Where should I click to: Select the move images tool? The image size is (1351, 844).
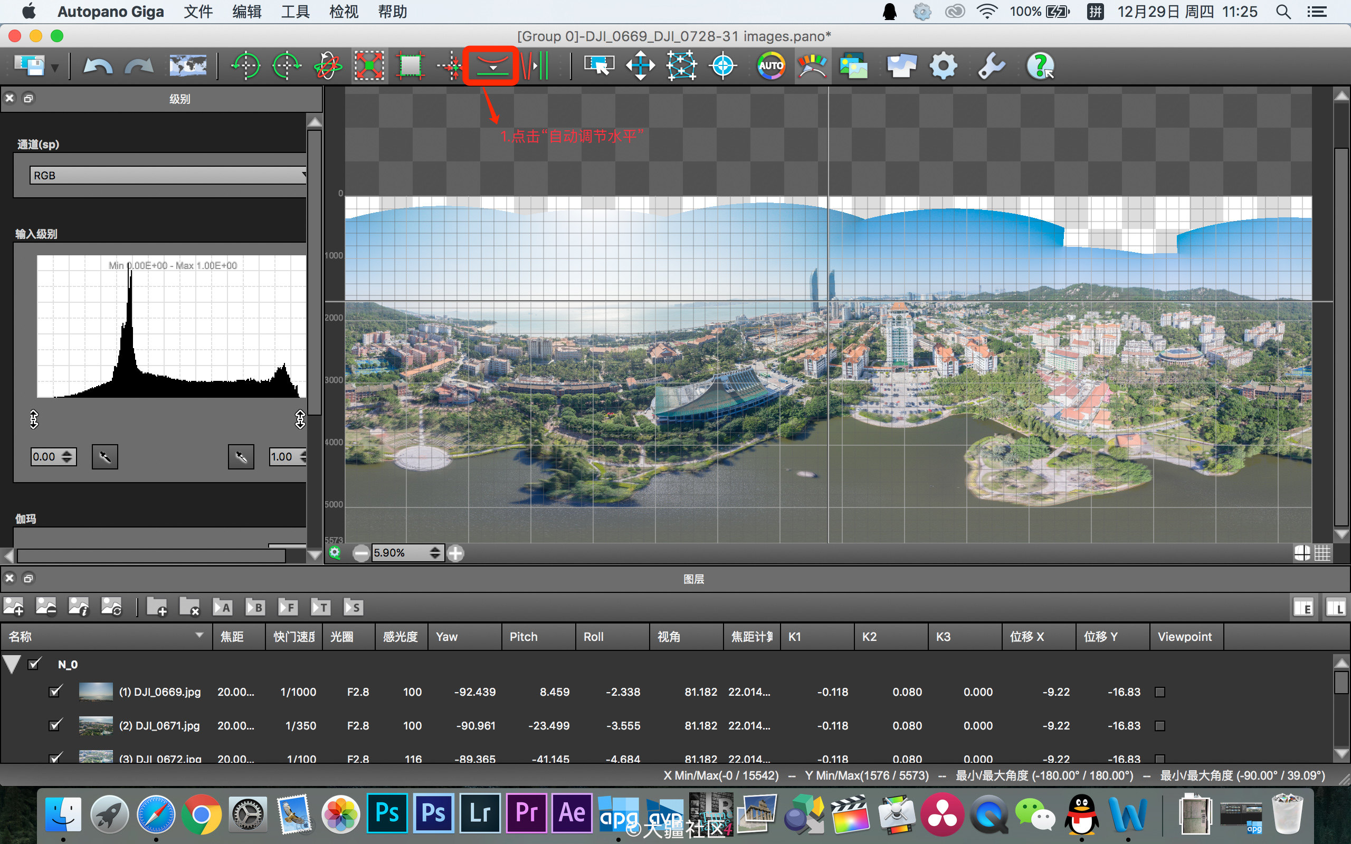(x=640, y=66)
